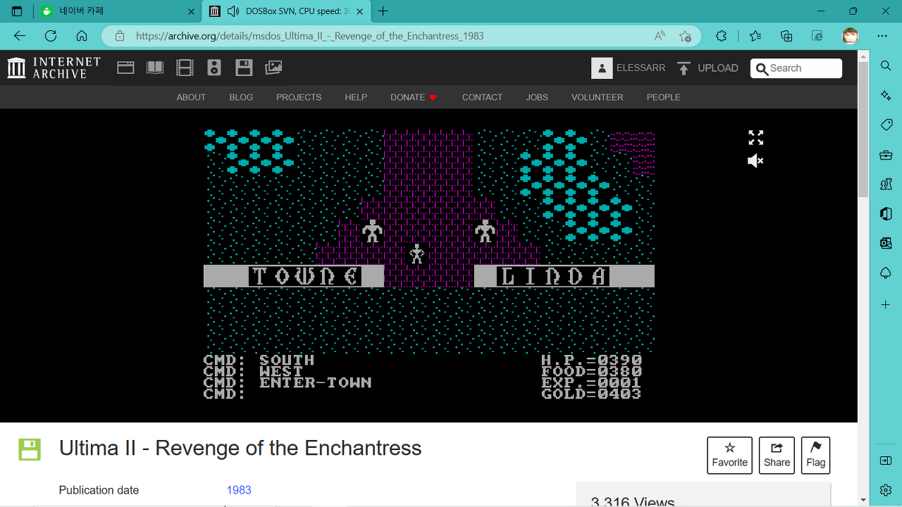Favorite this Ultima II item
902x507 pixels.
(729, 455)
